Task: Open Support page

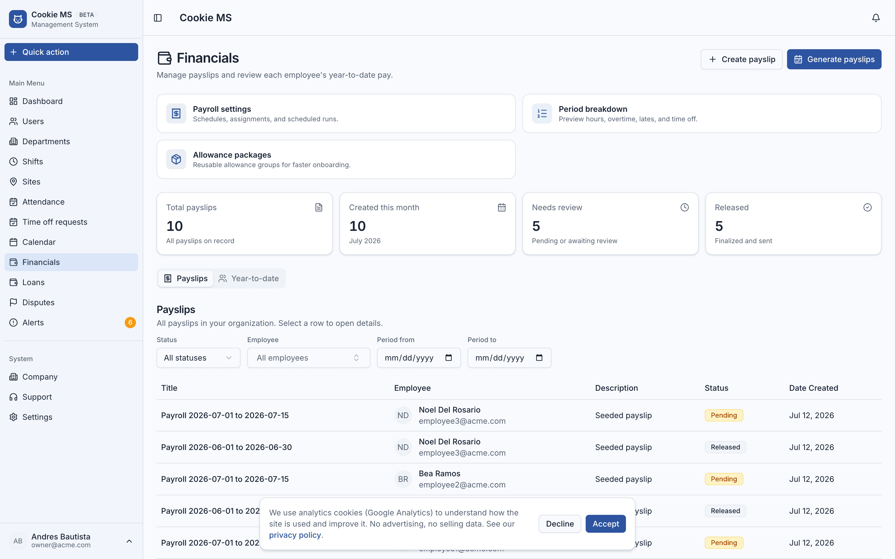Action: (71, 397)
